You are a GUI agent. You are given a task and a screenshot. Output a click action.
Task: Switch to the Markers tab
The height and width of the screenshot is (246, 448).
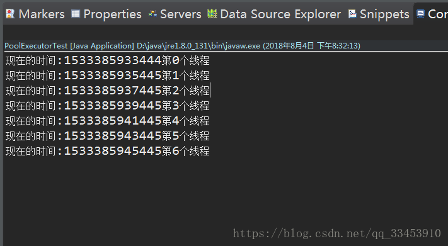35,14
